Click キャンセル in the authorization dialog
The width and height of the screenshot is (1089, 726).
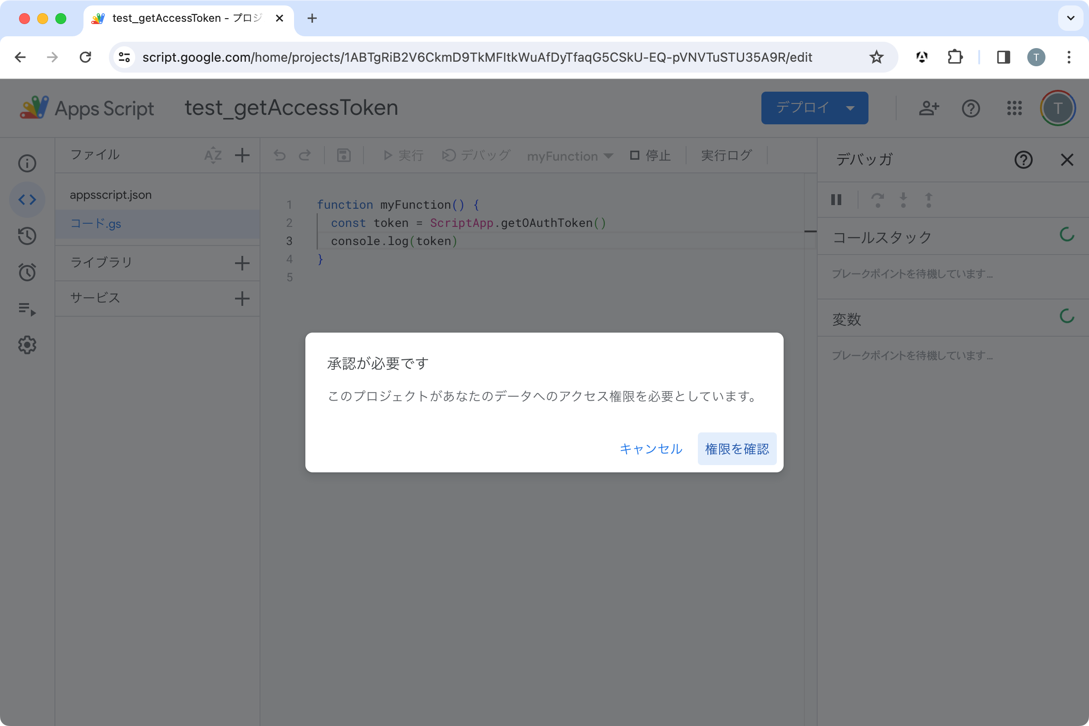click(651, 449)
